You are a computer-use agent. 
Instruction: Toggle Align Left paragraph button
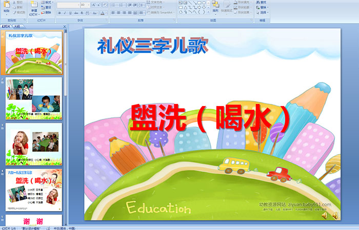pyautogui.click(x=113, y=13)
